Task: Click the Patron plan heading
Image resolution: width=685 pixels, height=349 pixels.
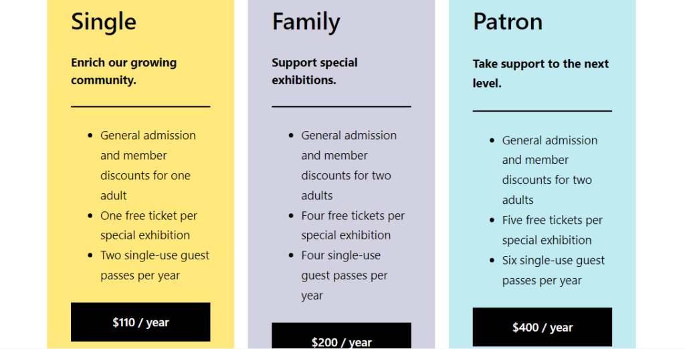Action: [507, 21]
